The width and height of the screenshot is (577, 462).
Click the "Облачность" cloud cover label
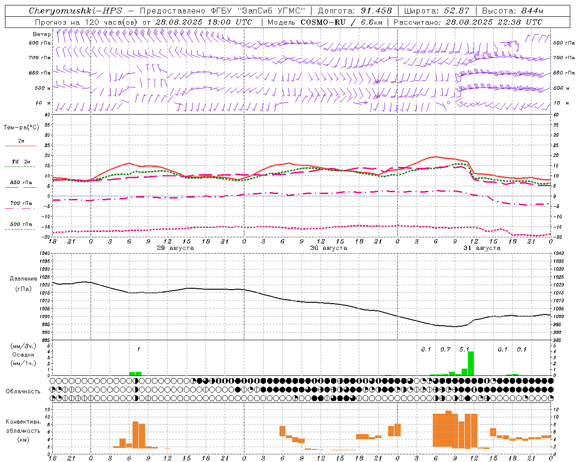(23, 391)
